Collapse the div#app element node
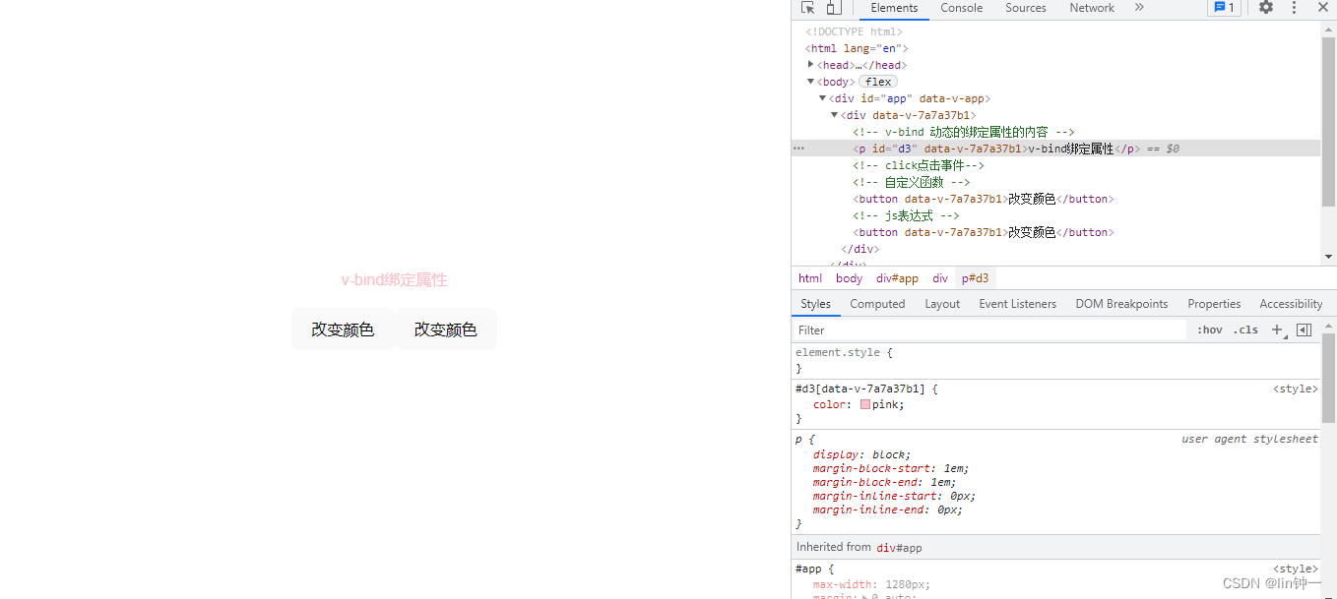Image resolution: width=1337 pixels, height=599 pixels. tap(823, 98)
